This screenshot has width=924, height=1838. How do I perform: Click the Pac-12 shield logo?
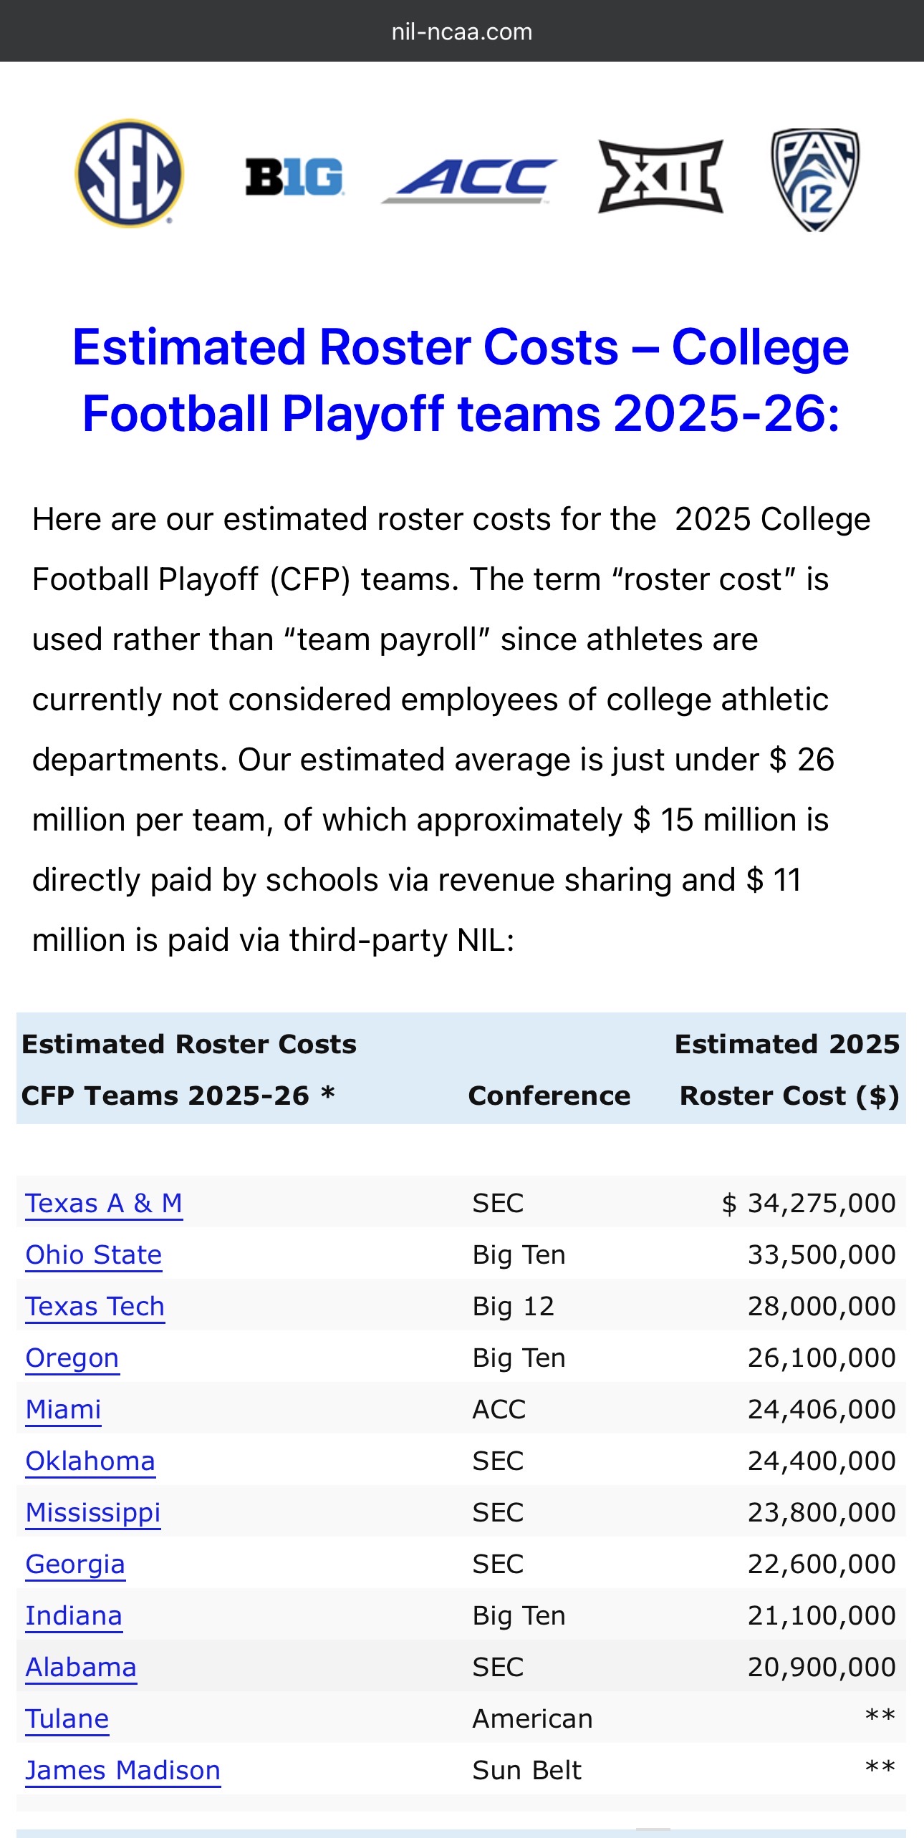click(815, 179)
